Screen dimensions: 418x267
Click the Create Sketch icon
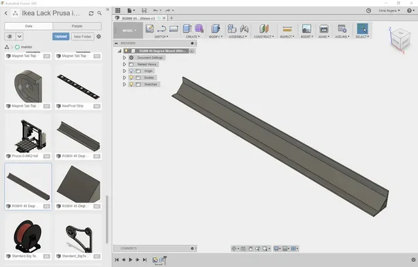click(x=150, y=29)
